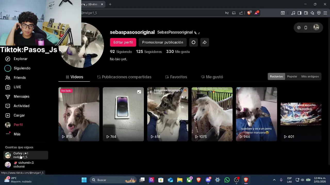Toggle the browser sidebar panel icon

(299, 13)
